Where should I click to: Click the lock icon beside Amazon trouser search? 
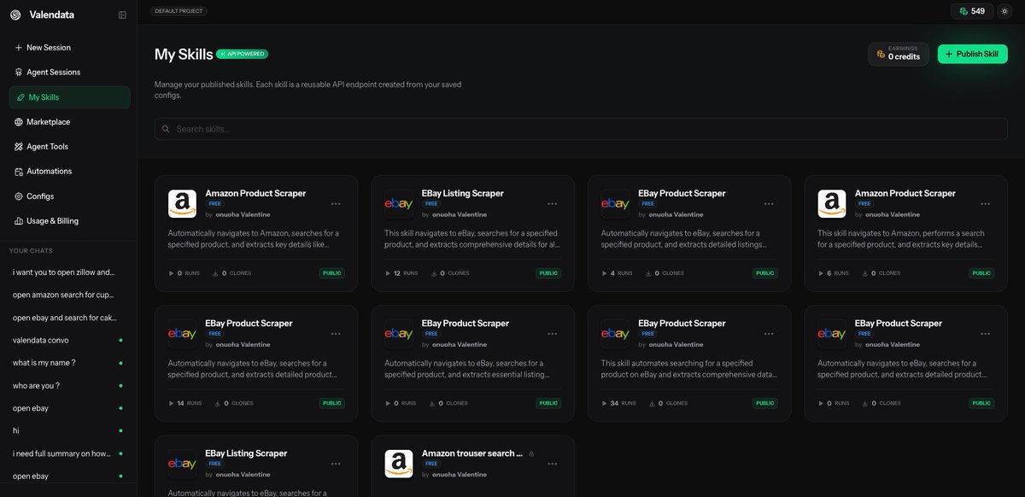tap(531, 453)
